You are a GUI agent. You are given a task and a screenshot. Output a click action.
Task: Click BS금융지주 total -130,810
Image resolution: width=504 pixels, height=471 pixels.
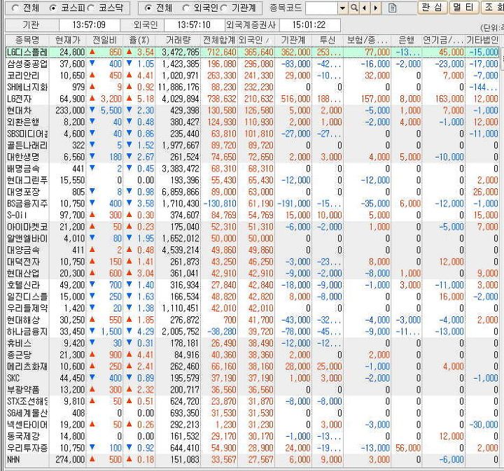click(220, 204)
